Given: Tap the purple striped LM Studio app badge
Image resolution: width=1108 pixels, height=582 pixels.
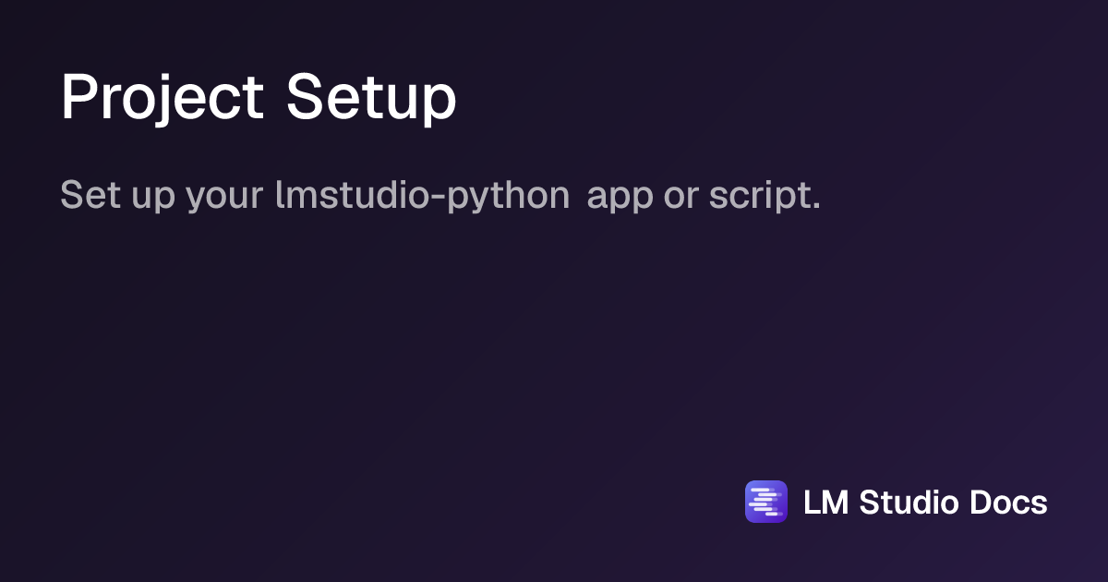Looking at the screenshot, I should pos(765,502).
